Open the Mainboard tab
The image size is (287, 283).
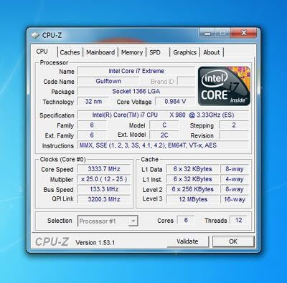pos(100,52)
